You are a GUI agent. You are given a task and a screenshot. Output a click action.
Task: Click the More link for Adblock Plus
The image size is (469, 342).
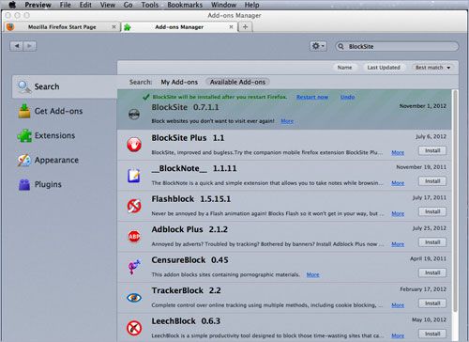pos(398,244)
